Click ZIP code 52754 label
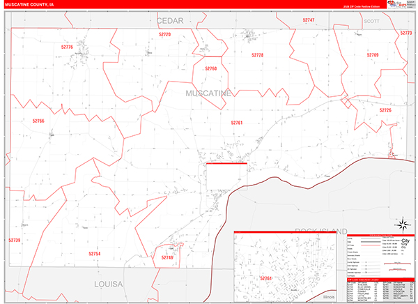The height and width of the screenshot is (304, 418). [94, 254]
